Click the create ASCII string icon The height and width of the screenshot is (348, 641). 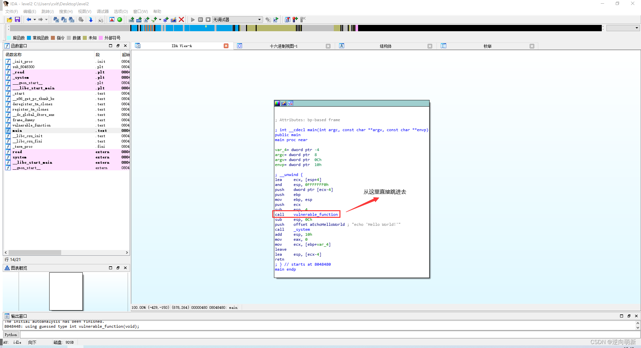(x=147, y=20)
